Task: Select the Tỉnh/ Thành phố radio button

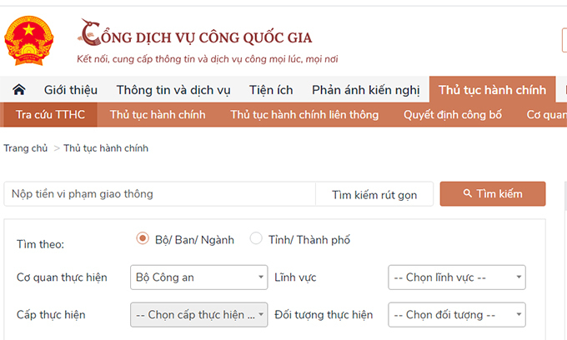Action: 256,239
